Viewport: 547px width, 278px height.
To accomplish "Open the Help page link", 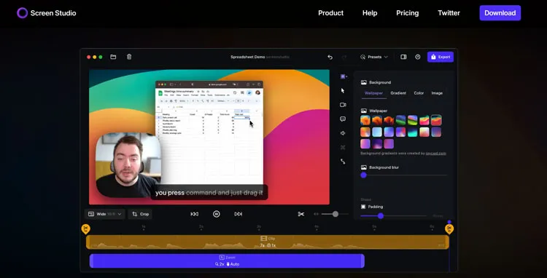I will (370, 13).
